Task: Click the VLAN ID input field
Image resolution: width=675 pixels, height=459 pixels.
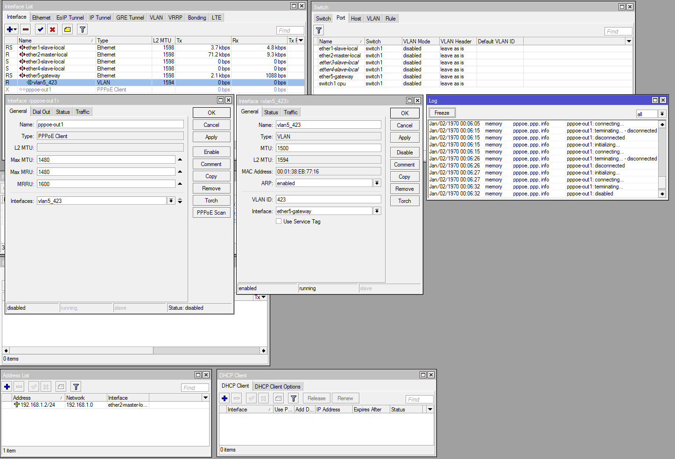Action: tap(328, 200)
